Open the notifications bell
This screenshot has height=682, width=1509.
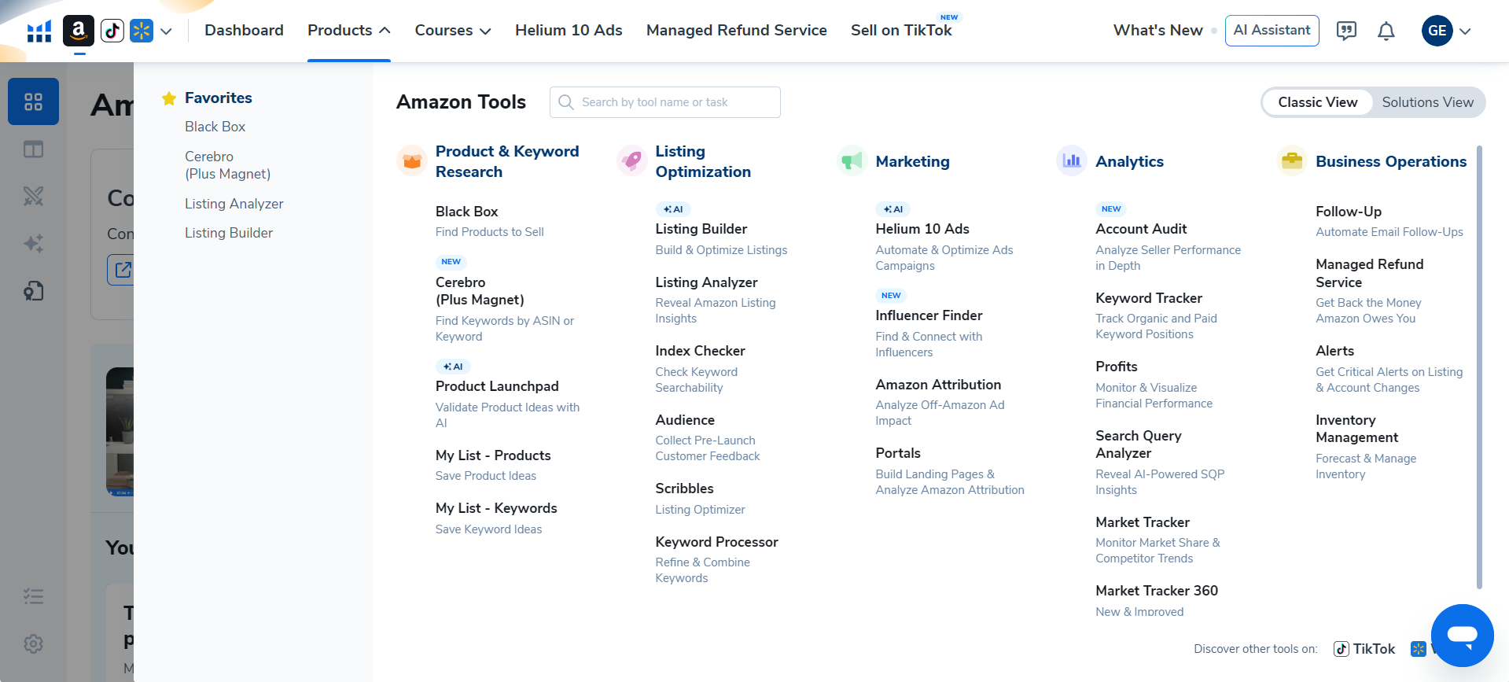click(1386, 31)
